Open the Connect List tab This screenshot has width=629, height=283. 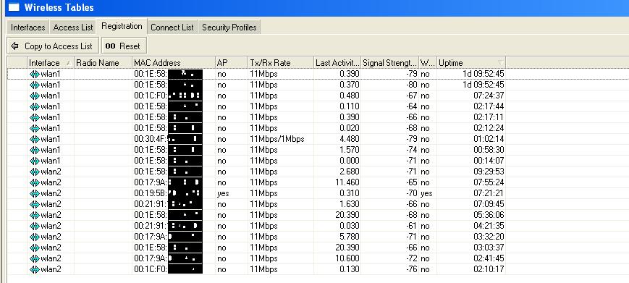pyautogui.click(x=172, y=28)
